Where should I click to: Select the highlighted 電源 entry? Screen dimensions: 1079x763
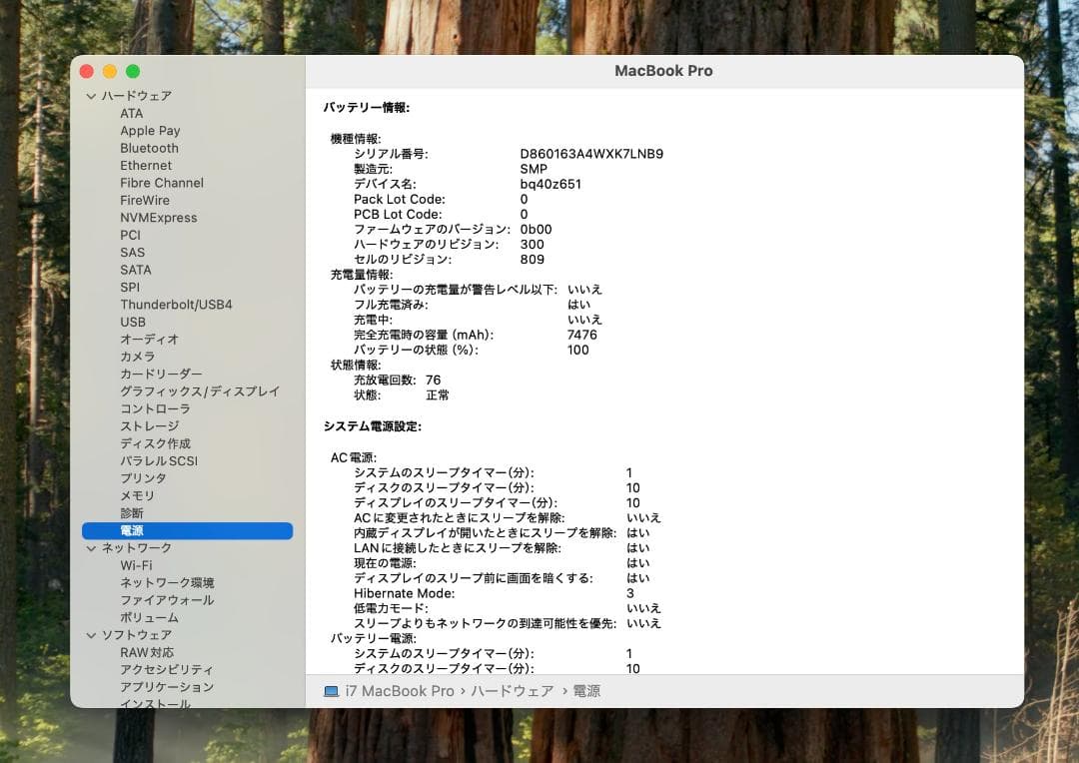133,530
